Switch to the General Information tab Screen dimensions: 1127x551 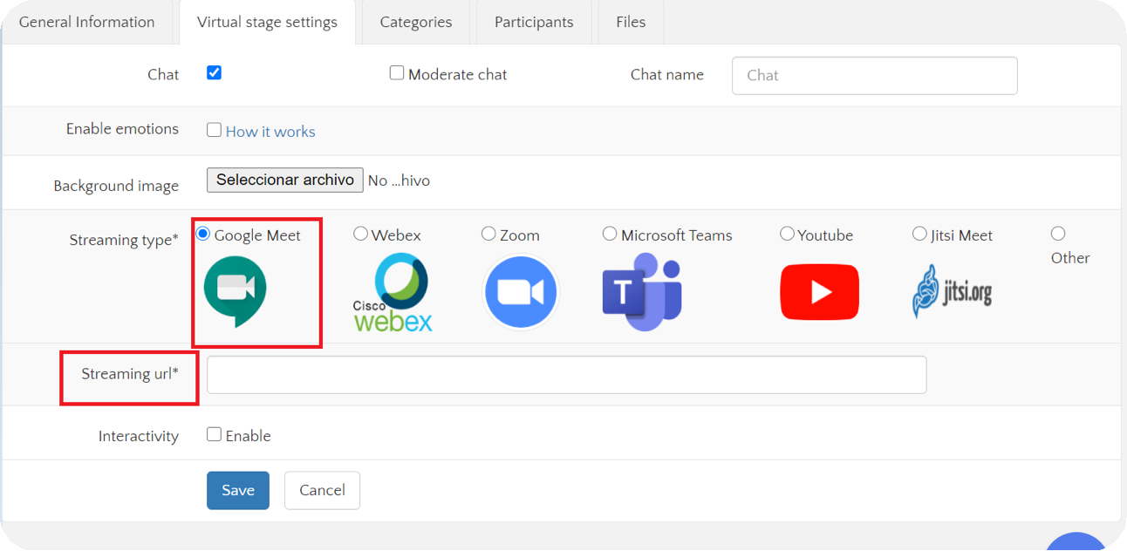(x=86, y=22)
